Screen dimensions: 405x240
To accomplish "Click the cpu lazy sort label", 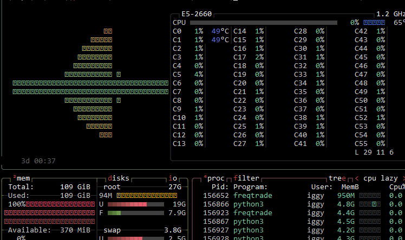I will tap(380, 178).
